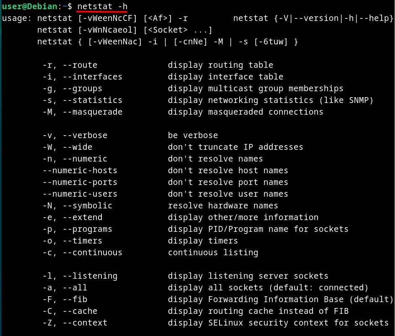Click the --wide option text
The height and width of the screenshot is (336, 395).
[x=77, y=147]
